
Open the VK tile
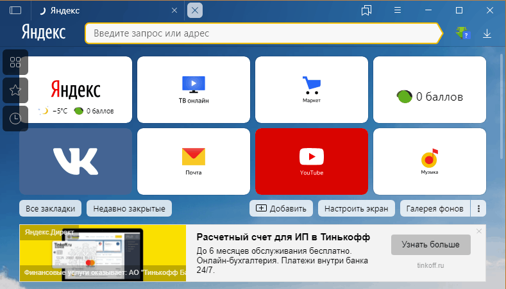(76, 161)
